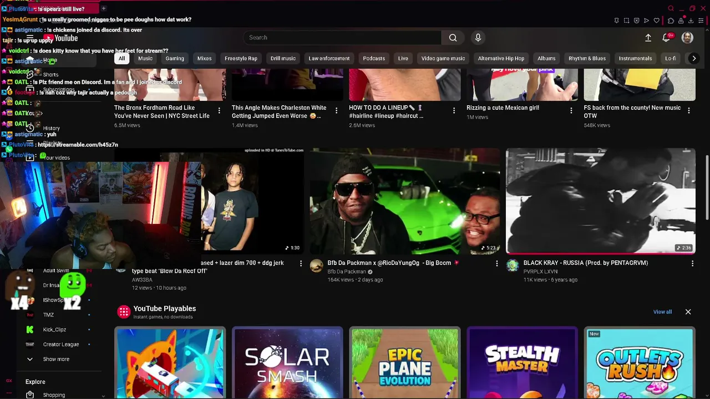This screenshot has height=399, width=710.
Task: Click the YouTube Playables logo icon
Action: point(123,312)
